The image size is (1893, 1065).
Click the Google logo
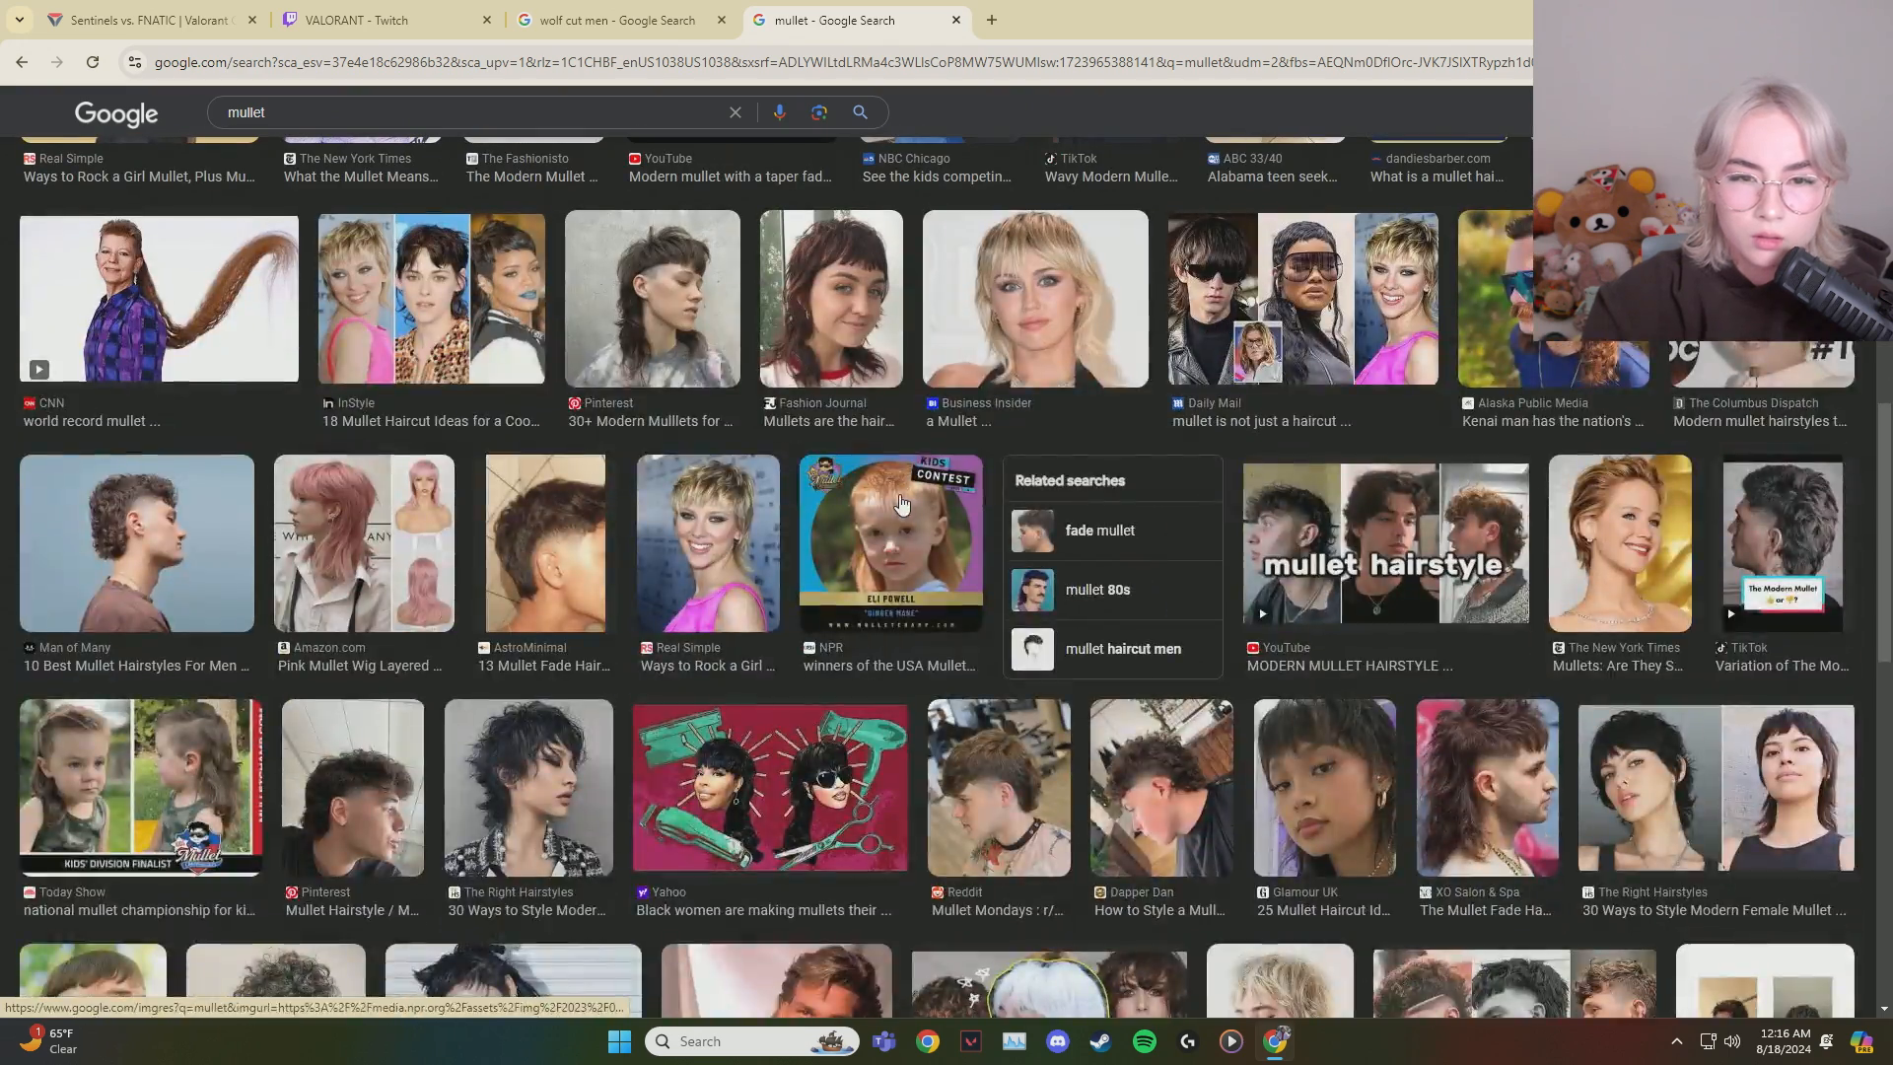click(x=116, y=113)
